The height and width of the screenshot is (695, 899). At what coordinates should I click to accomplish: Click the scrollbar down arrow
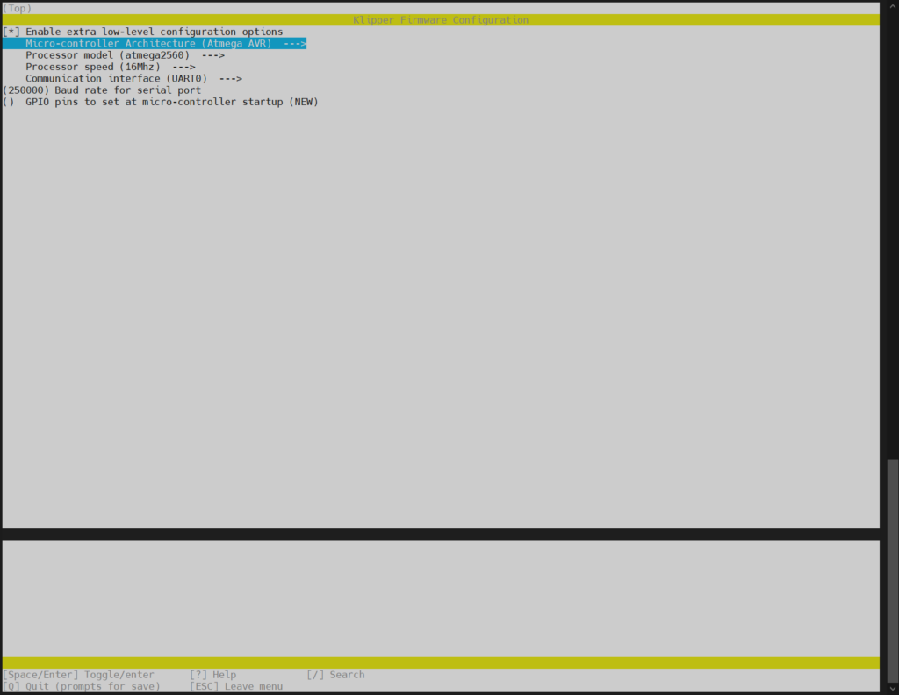pyautogui.click(x=893, y=689)
